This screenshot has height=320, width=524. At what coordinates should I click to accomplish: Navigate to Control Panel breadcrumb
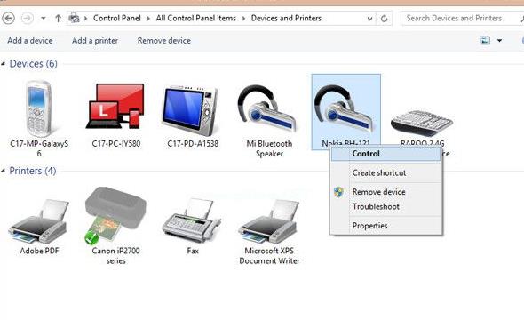pyautogui.click(x=117, y=18)
